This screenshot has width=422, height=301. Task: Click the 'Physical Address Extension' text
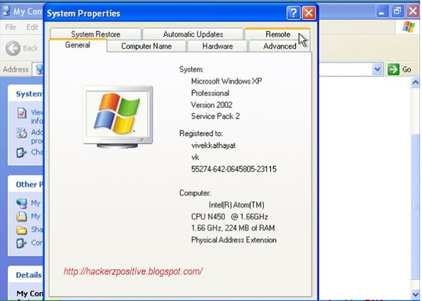233,240
